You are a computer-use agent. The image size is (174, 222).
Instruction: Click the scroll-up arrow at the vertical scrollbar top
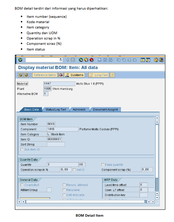[x=157, y=118]
